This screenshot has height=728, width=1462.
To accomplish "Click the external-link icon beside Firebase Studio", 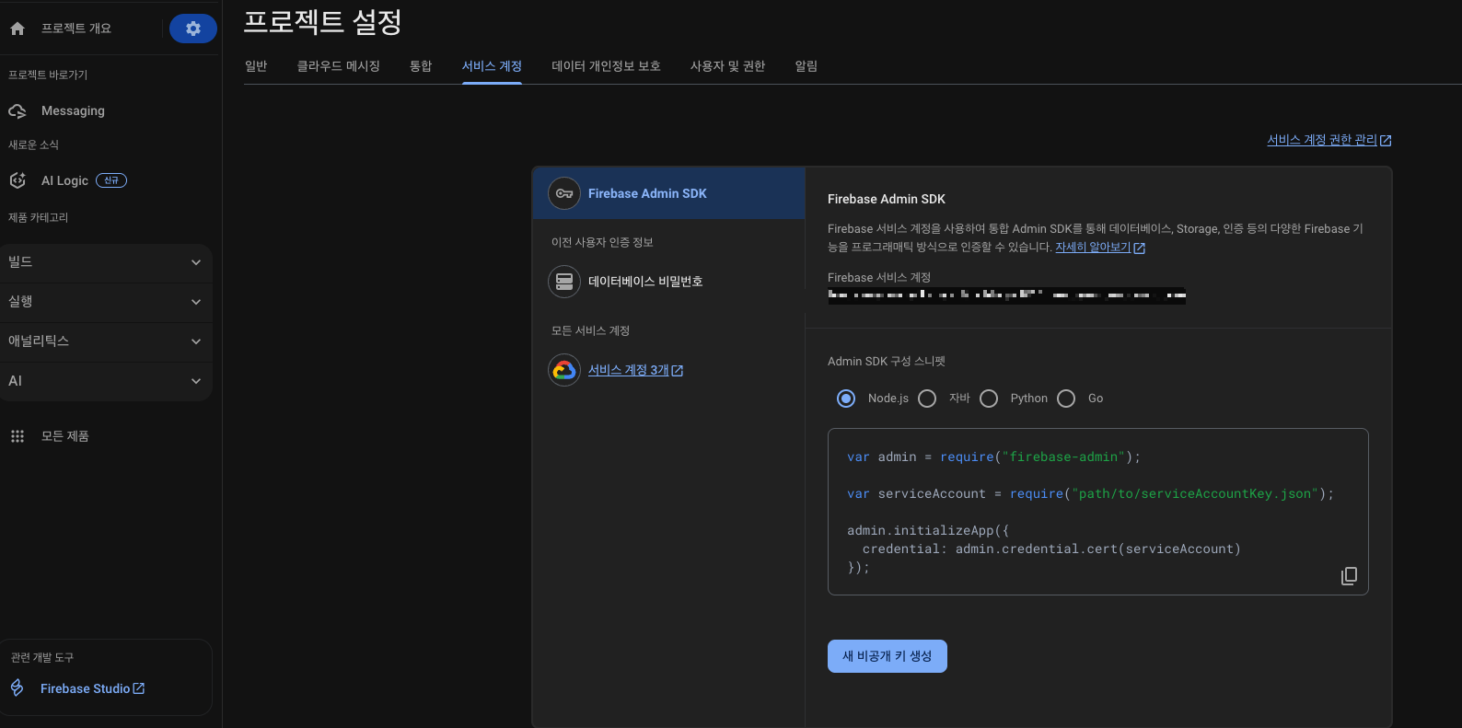I will click(139, 688).
